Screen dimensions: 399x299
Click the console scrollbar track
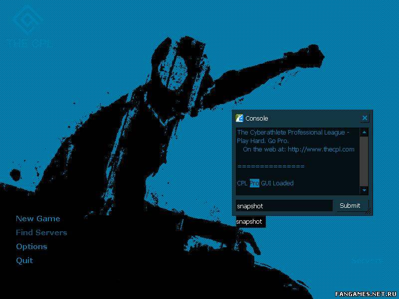coord(364,161)
